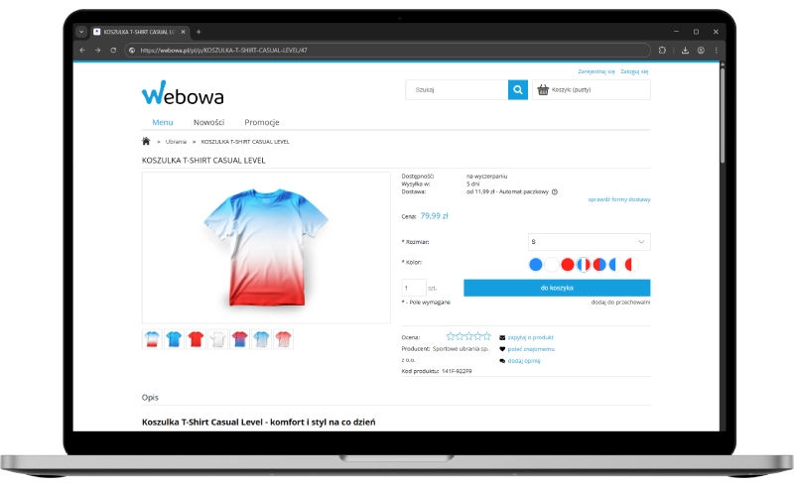Viewport: 794px width, 487px height.
Task: Click the heart icon beside poleć znajomemu
Action: [502, 349]
